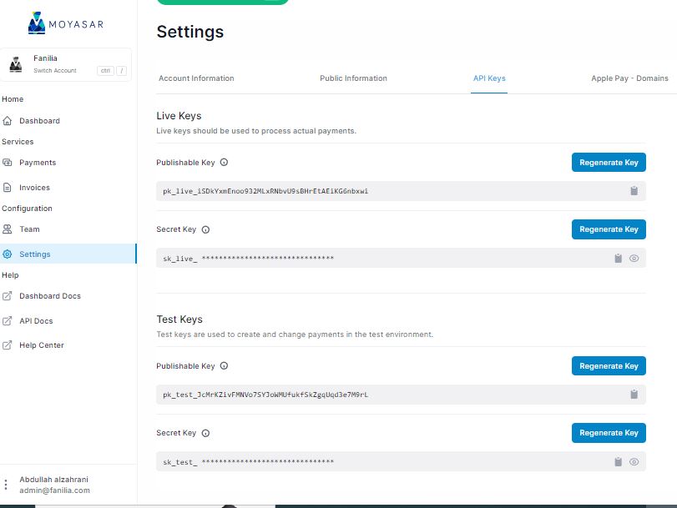Open API Docs external link

coord(38,321)
